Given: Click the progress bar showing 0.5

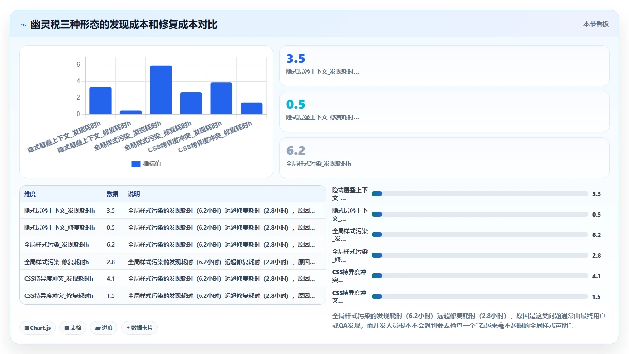Looking at the screenshot, I should pyautogui.click(x=480, y=214).
